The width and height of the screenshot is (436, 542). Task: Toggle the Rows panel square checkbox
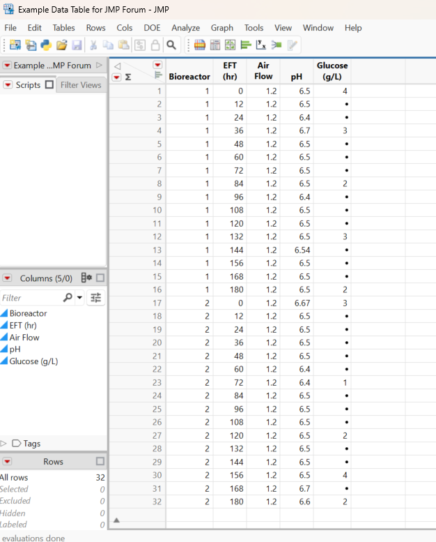(x=100, y=462)
